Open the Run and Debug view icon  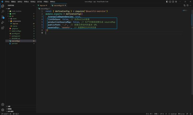tap(3, 22)
